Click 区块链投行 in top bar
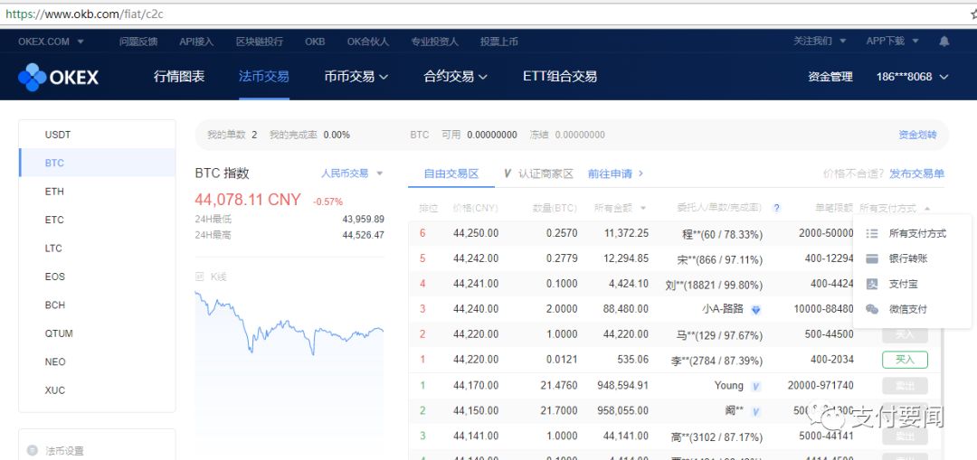This screenshot has height=460, width=977. [260, 42]
